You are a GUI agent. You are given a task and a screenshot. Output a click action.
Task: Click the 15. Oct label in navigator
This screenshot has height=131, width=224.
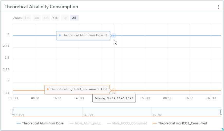(158, 115)
